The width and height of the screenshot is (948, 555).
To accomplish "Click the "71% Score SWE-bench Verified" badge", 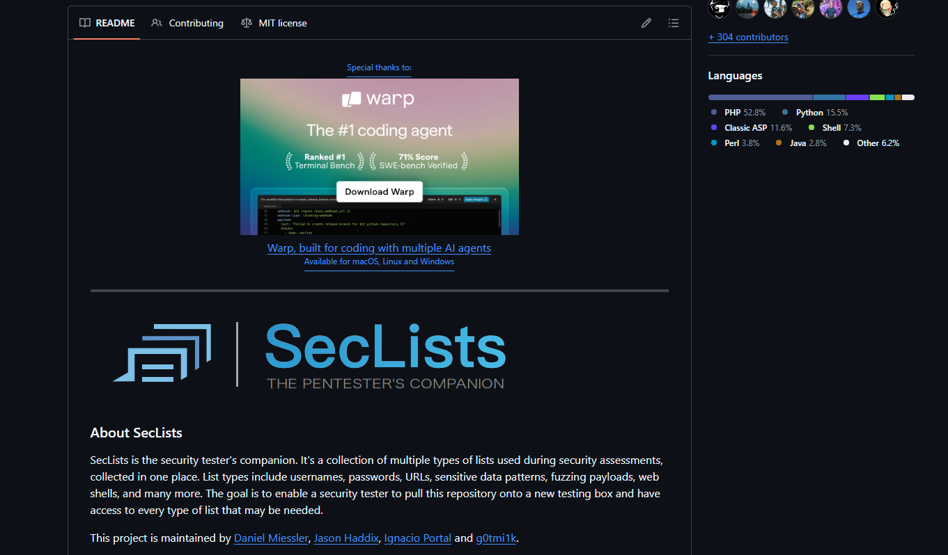I will click(x=418, y=161).
